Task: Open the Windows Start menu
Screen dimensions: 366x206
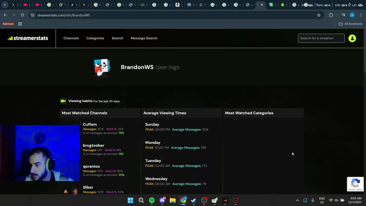Action: [130, 200]
